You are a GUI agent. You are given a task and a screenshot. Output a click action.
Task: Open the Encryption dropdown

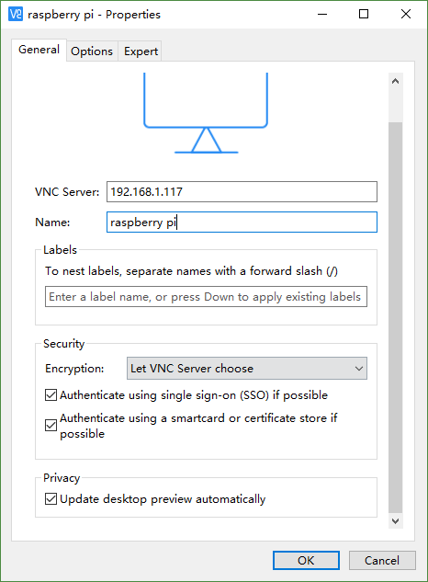pyautogui.click(x=247, y=368)
